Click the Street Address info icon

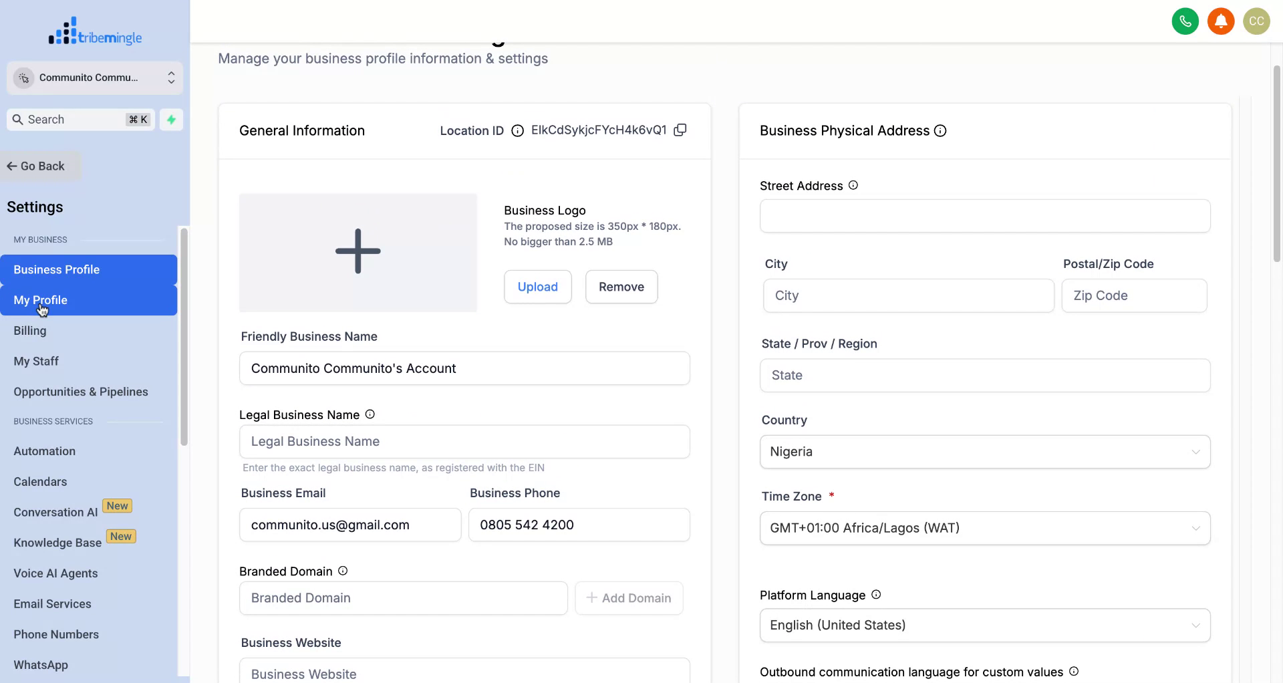[x=853, y=185]
